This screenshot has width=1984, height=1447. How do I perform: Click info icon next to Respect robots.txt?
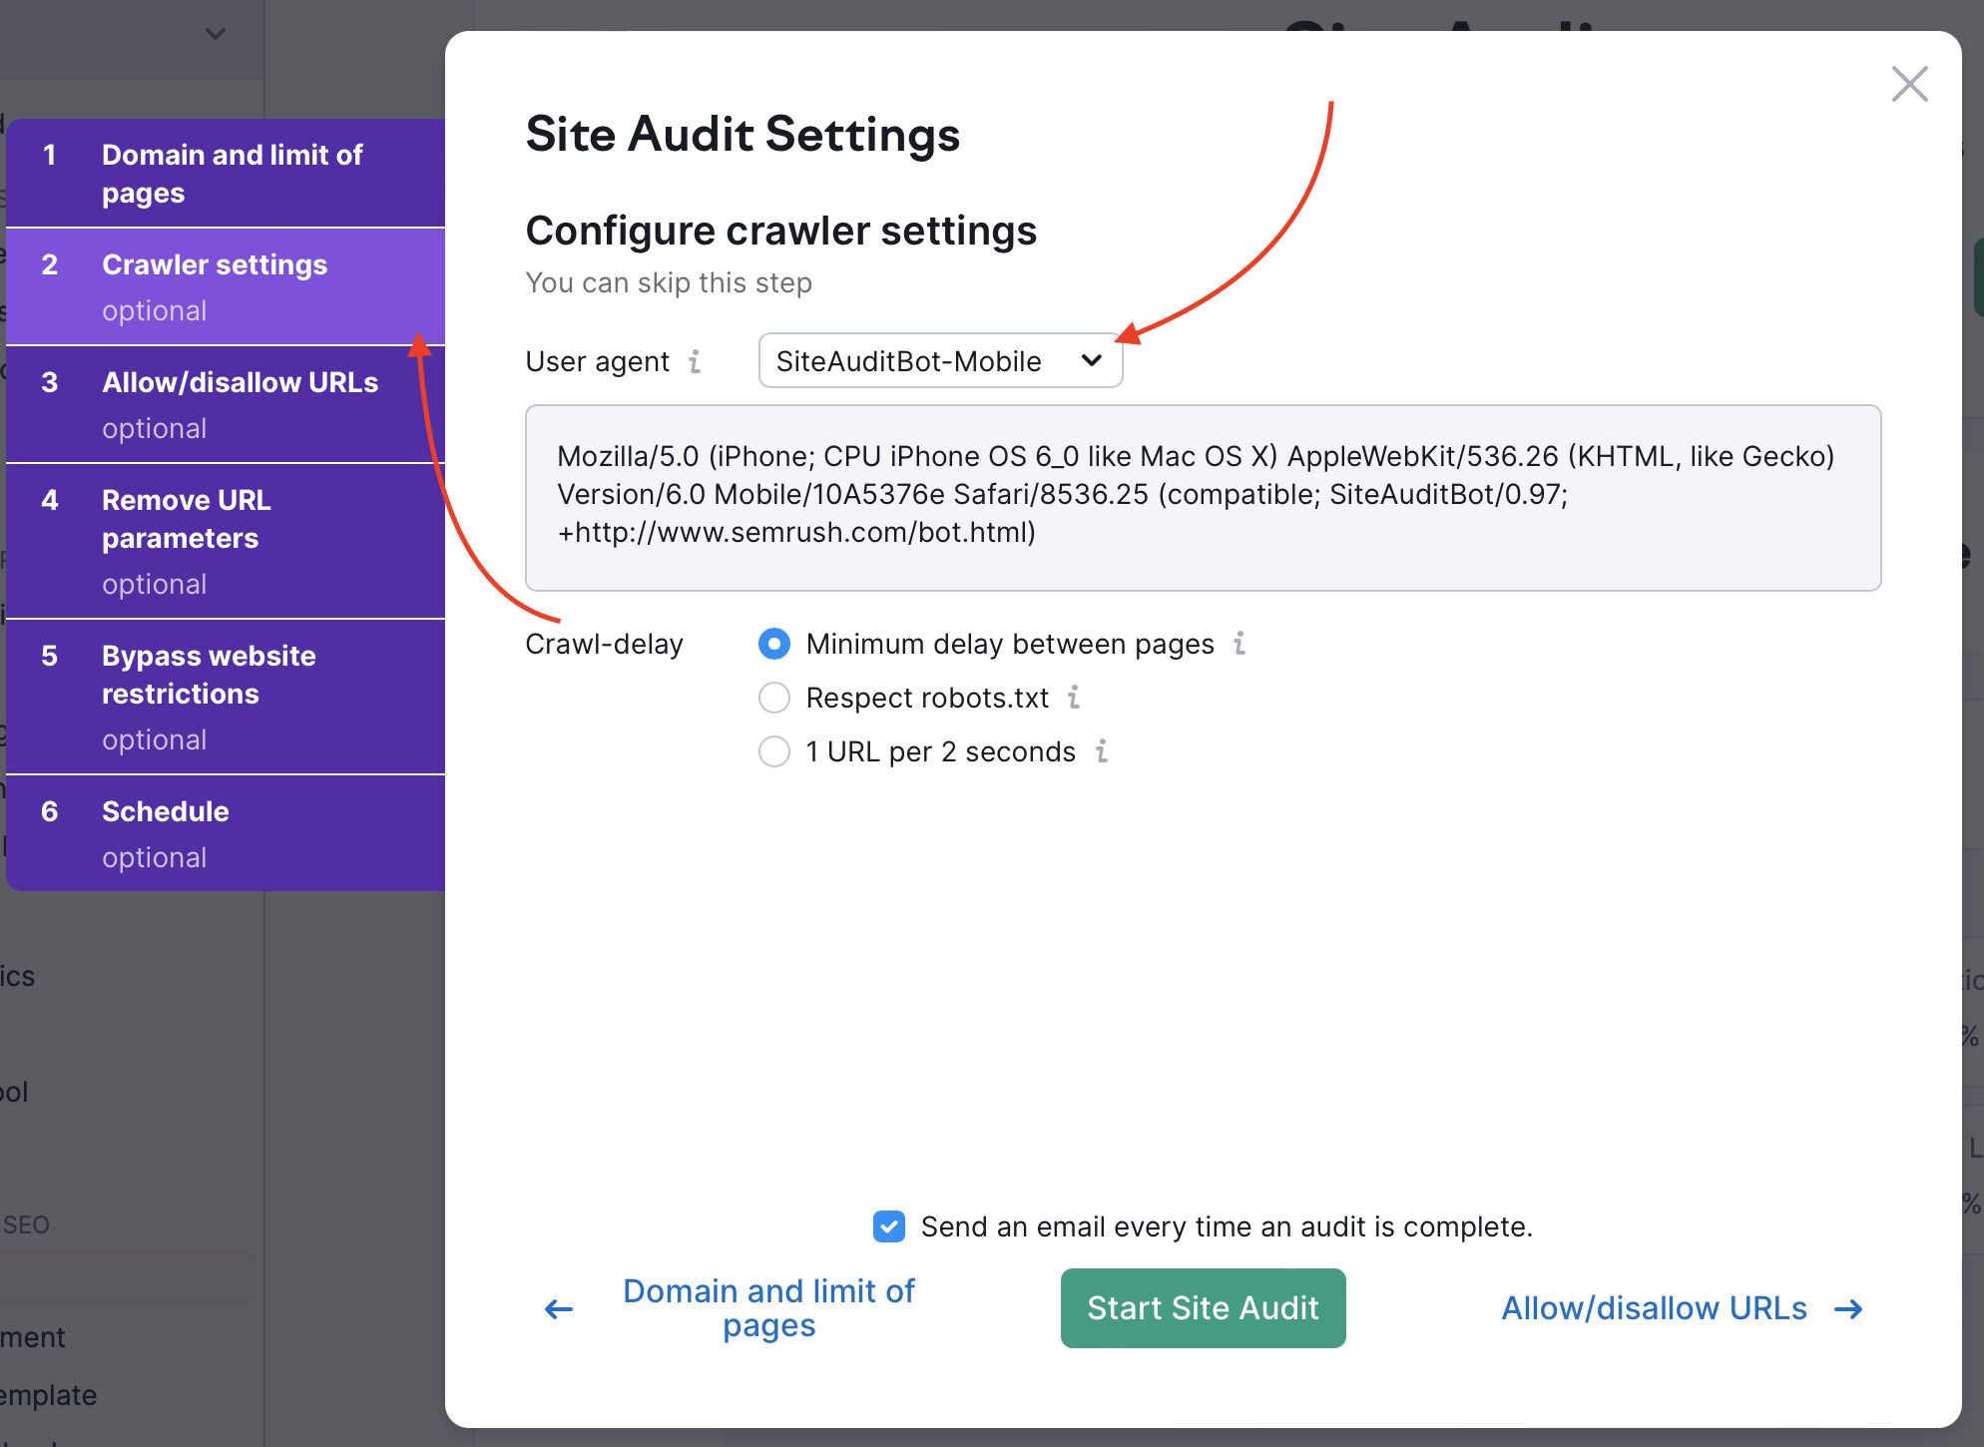[1074, 697]
